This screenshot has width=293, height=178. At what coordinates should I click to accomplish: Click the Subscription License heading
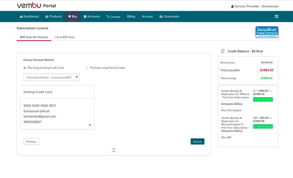click(33, 28)
